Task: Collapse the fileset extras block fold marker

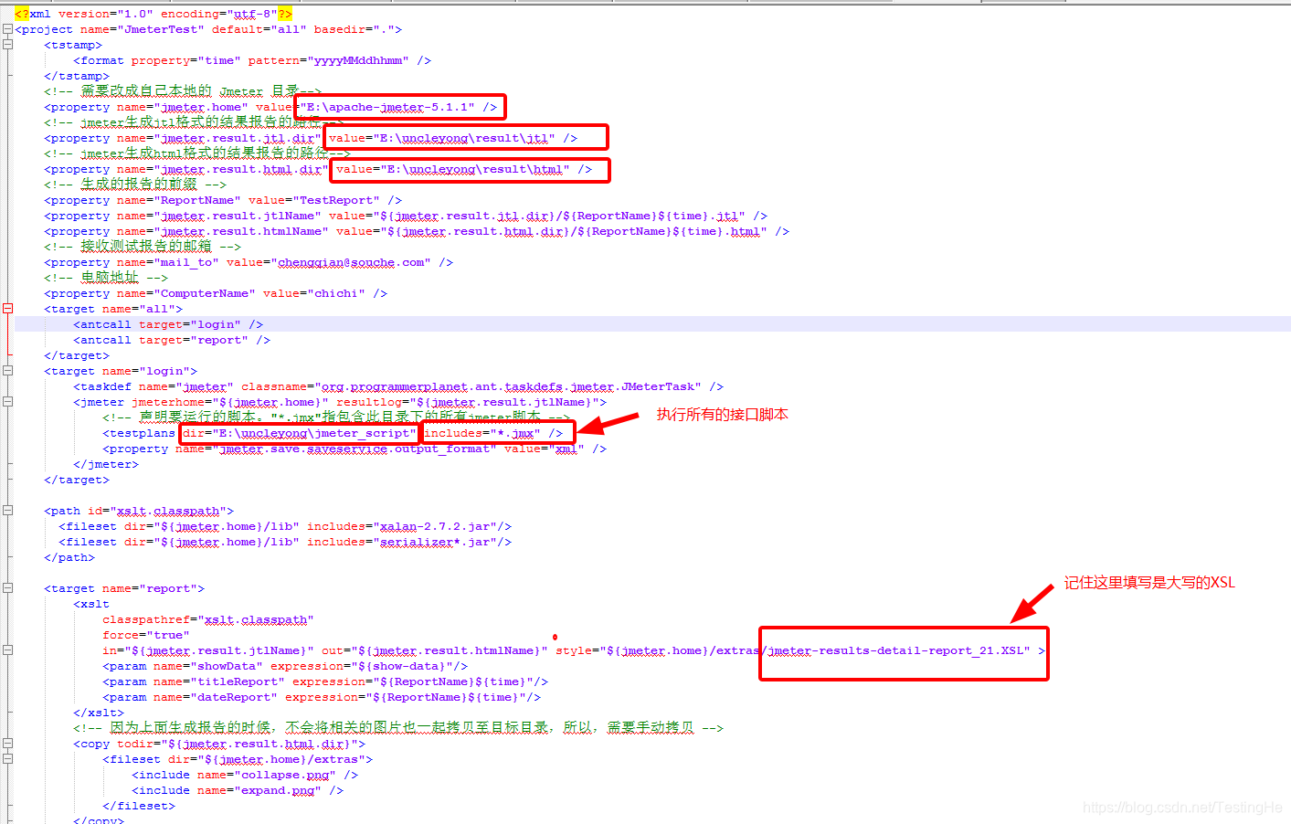Action: pos(7,759)
